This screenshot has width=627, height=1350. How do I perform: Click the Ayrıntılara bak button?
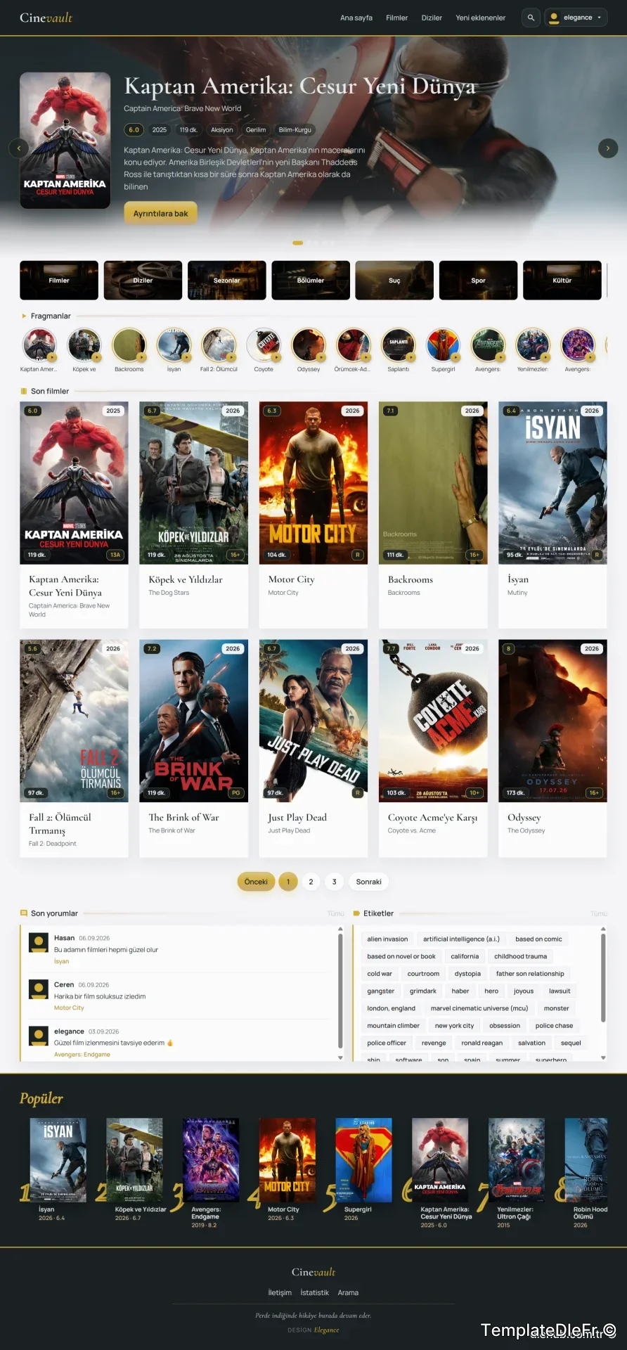point(160,213)
